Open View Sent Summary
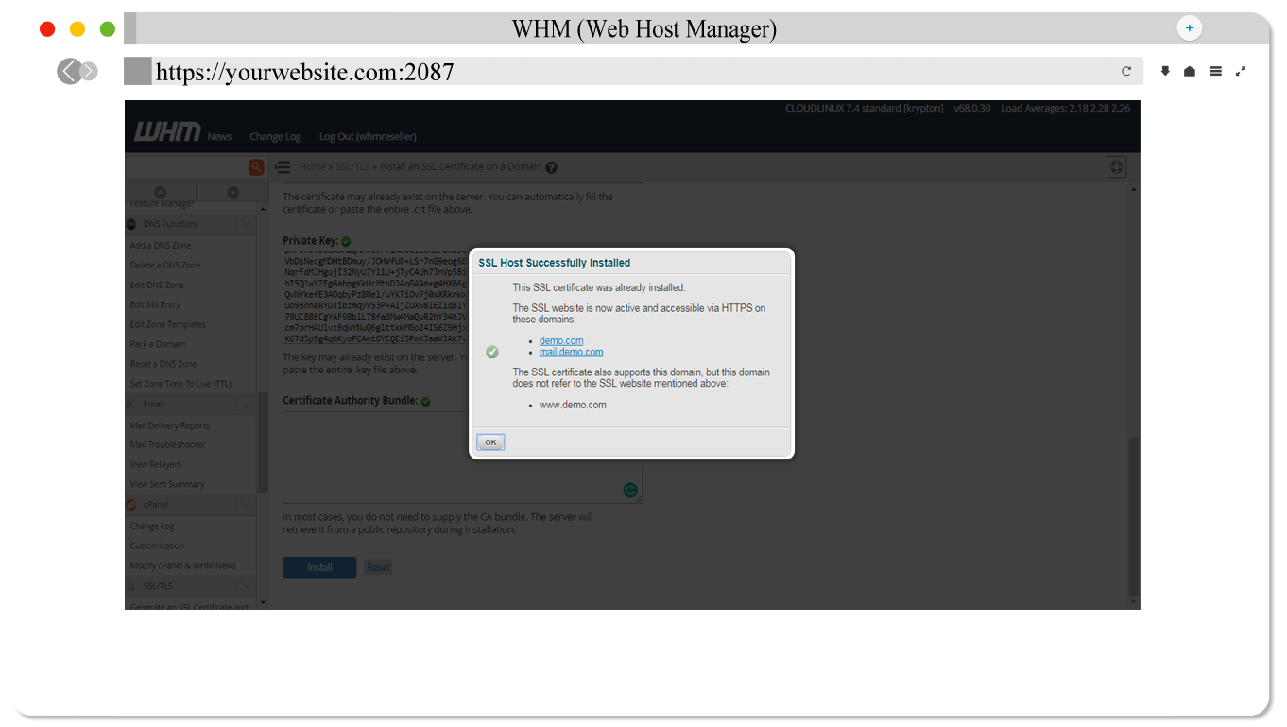1287x727 pixels. (x=167, y=484)
